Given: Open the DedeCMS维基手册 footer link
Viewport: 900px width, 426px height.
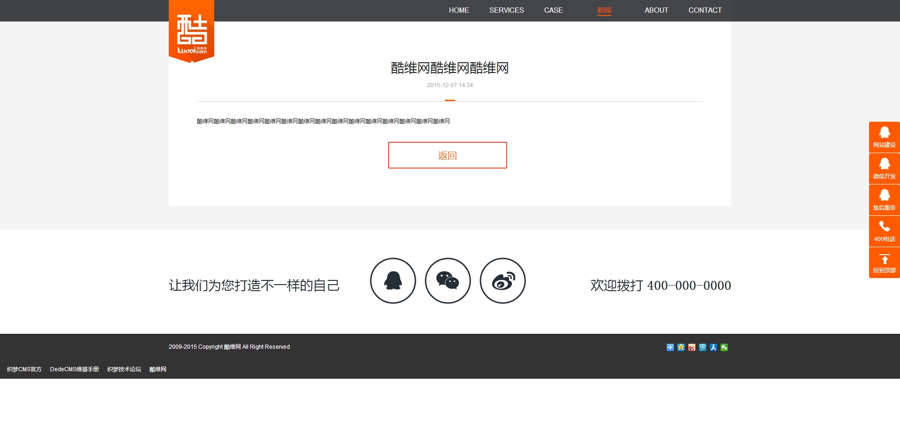Looking at the screenshot, I should pos(75,369).
